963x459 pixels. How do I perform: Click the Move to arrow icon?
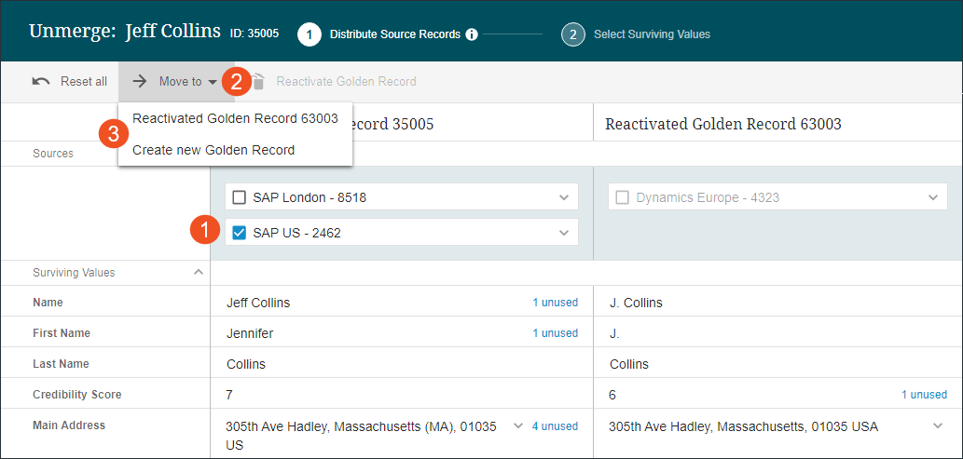tap(140, 82)
